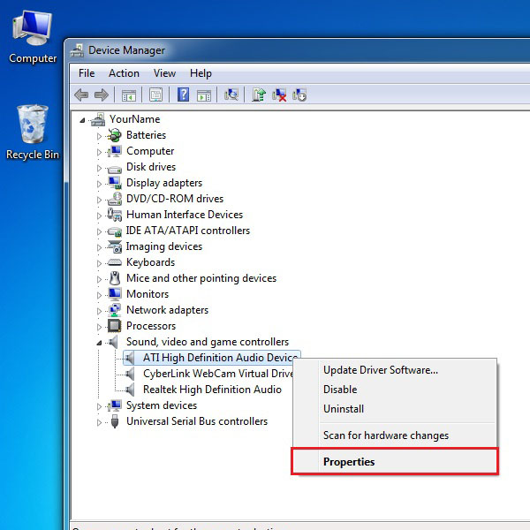Click the Human Interface Devices icon
The width and height of the screenshot is (530, 530).
115,215
